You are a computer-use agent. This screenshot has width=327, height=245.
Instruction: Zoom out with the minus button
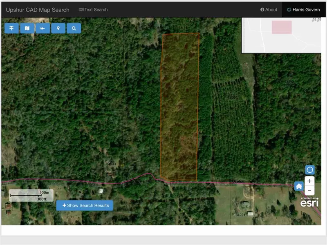coord(310,190)
